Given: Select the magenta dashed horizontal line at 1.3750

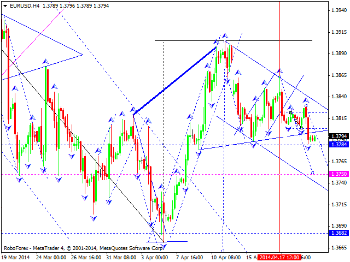Looking at the screenshot, I should click(x=165, y=174).
